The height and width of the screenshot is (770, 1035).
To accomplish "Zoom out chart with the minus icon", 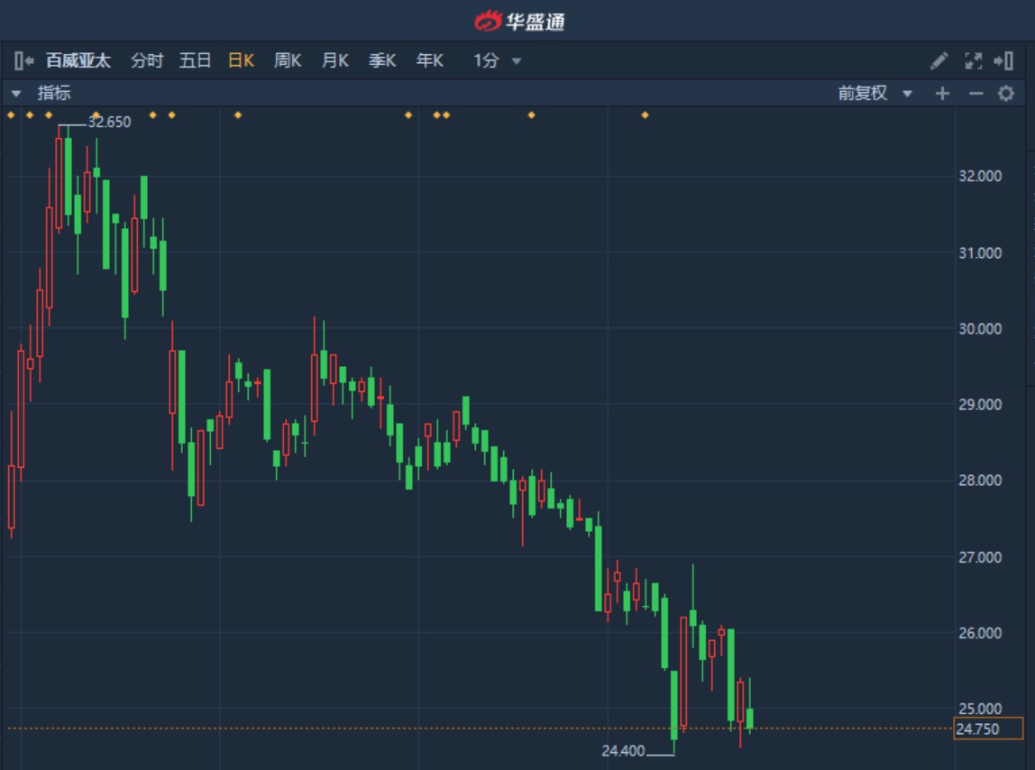I will coord(975,93).
